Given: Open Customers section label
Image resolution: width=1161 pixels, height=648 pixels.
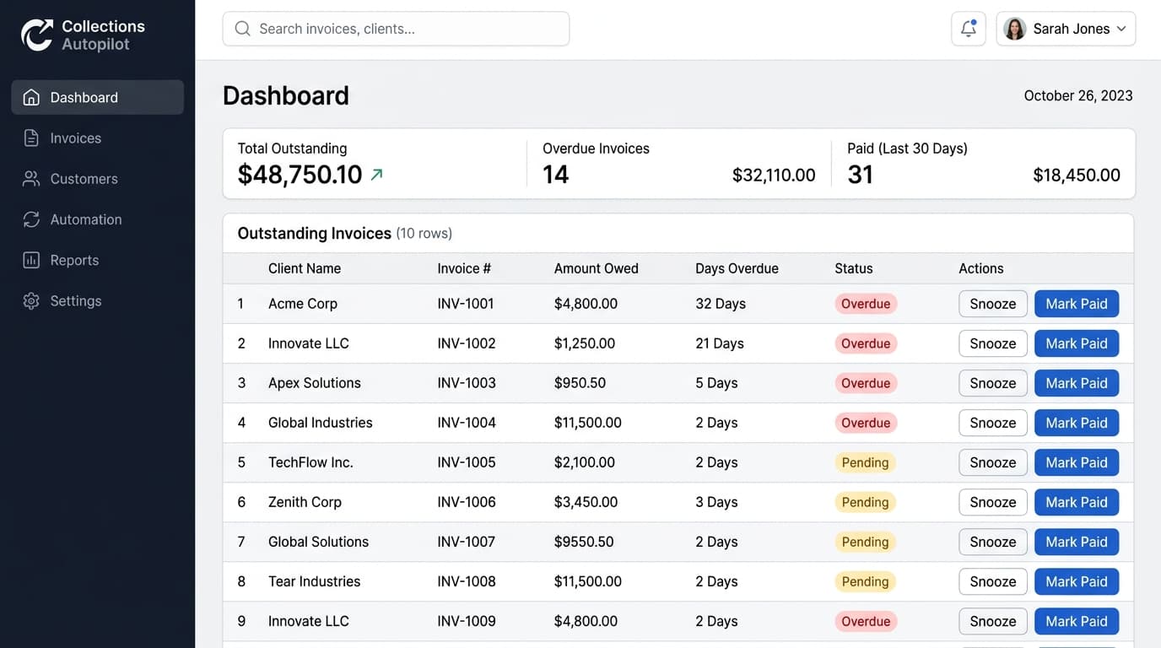Looking at the screenshot, I should (84, 179).
